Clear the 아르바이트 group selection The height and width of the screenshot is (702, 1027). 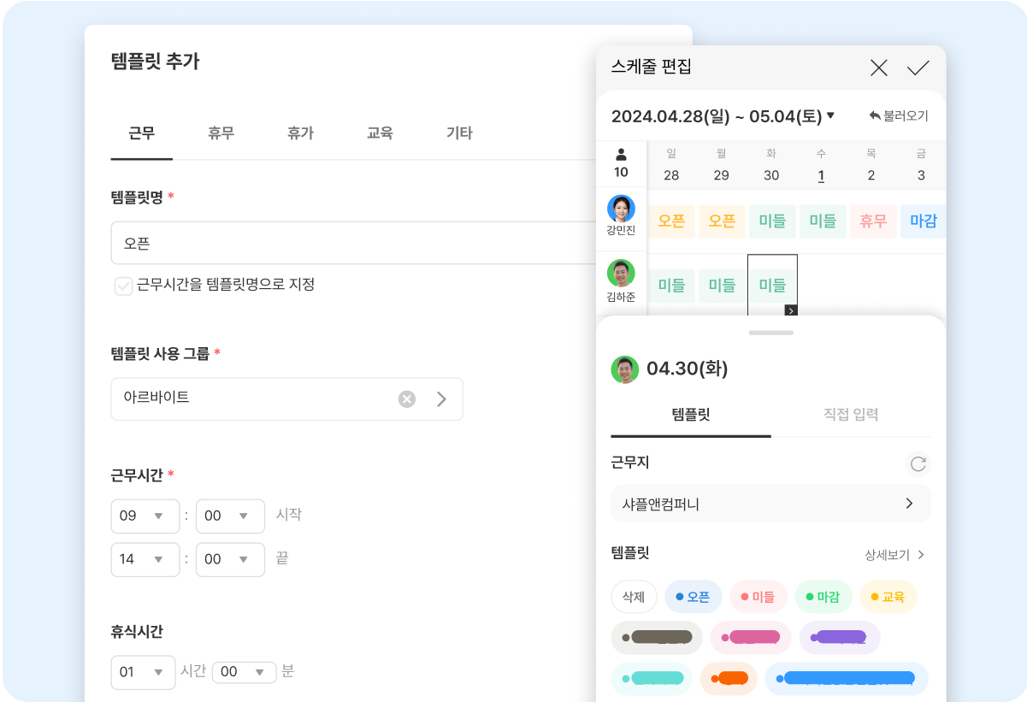coord(407,399)
